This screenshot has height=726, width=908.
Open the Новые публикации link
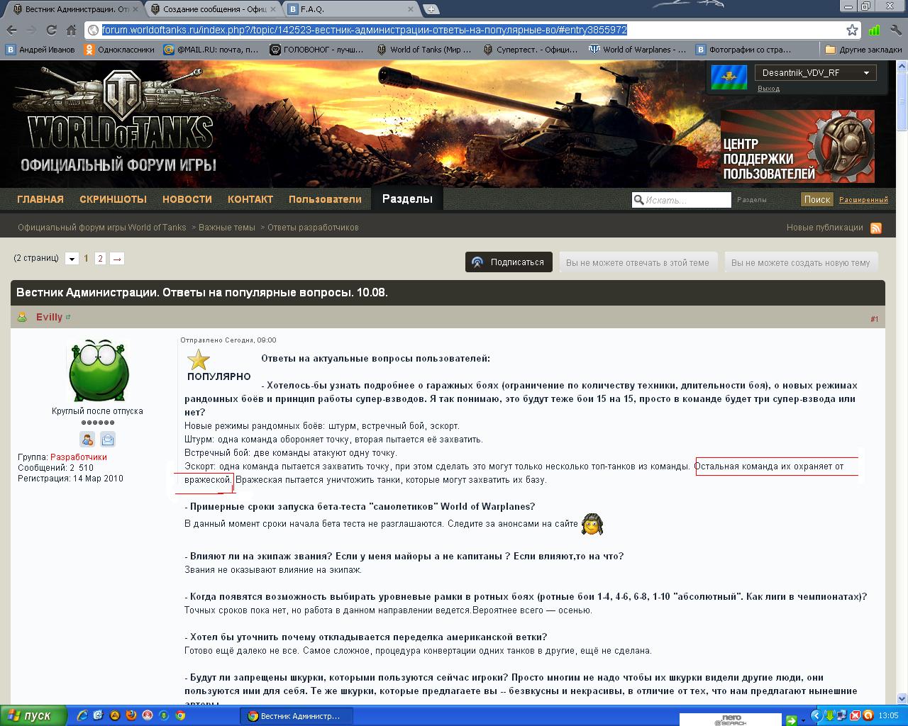coord(824,228)
